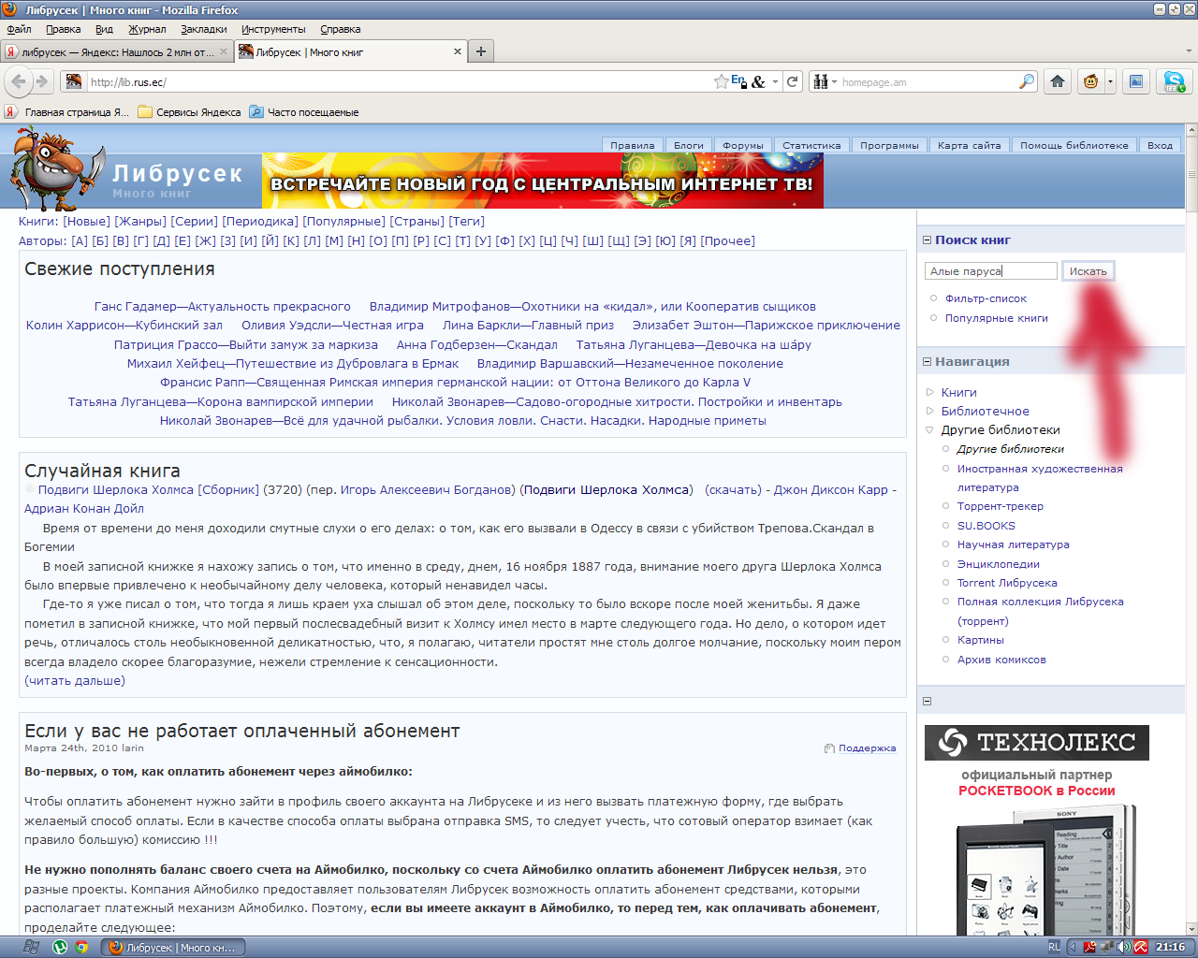This screenshot has width=1198, height=958.
Task: Click the Windows Start button
Action: pyautogui.click(x=31, y=947)
